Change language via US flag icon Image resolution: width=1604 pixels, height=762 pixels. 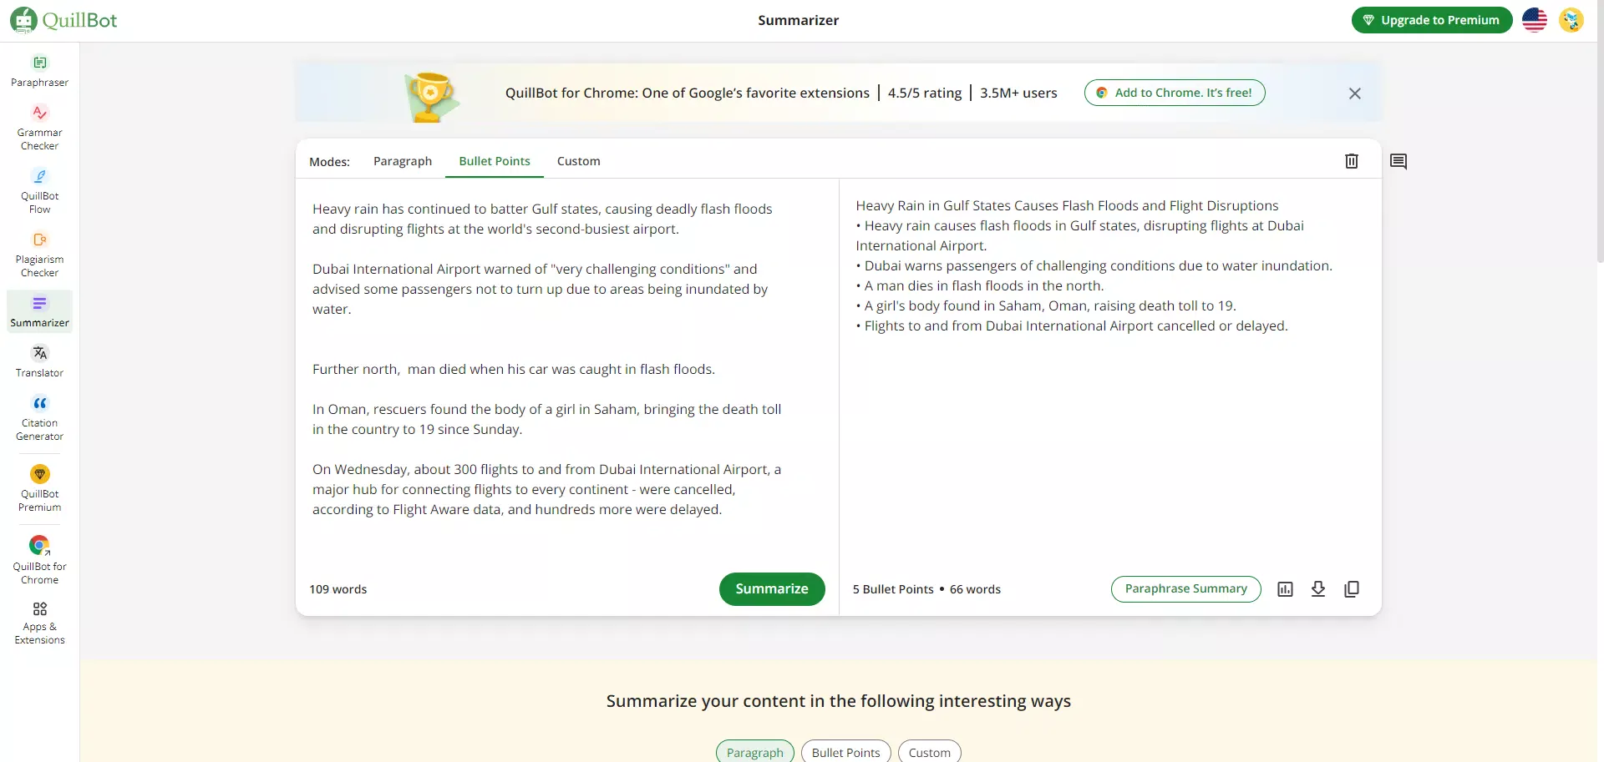[x=1535, y=20]
